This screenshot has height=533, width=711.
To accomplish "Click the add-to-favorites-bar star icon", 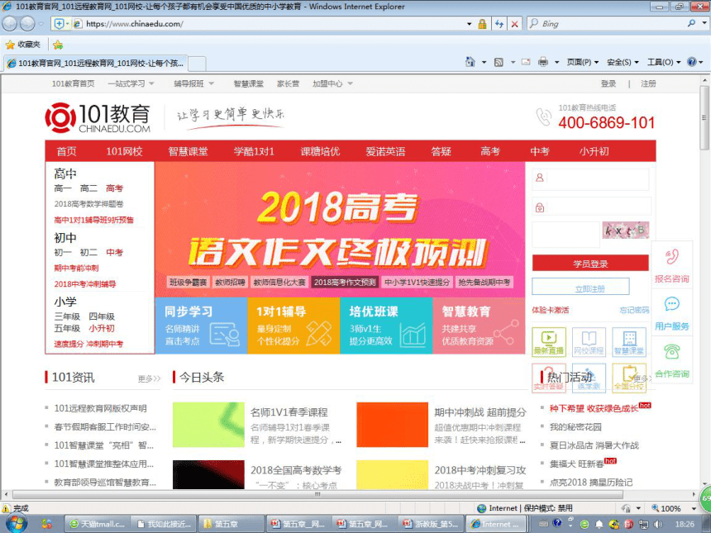I will 58,45.
